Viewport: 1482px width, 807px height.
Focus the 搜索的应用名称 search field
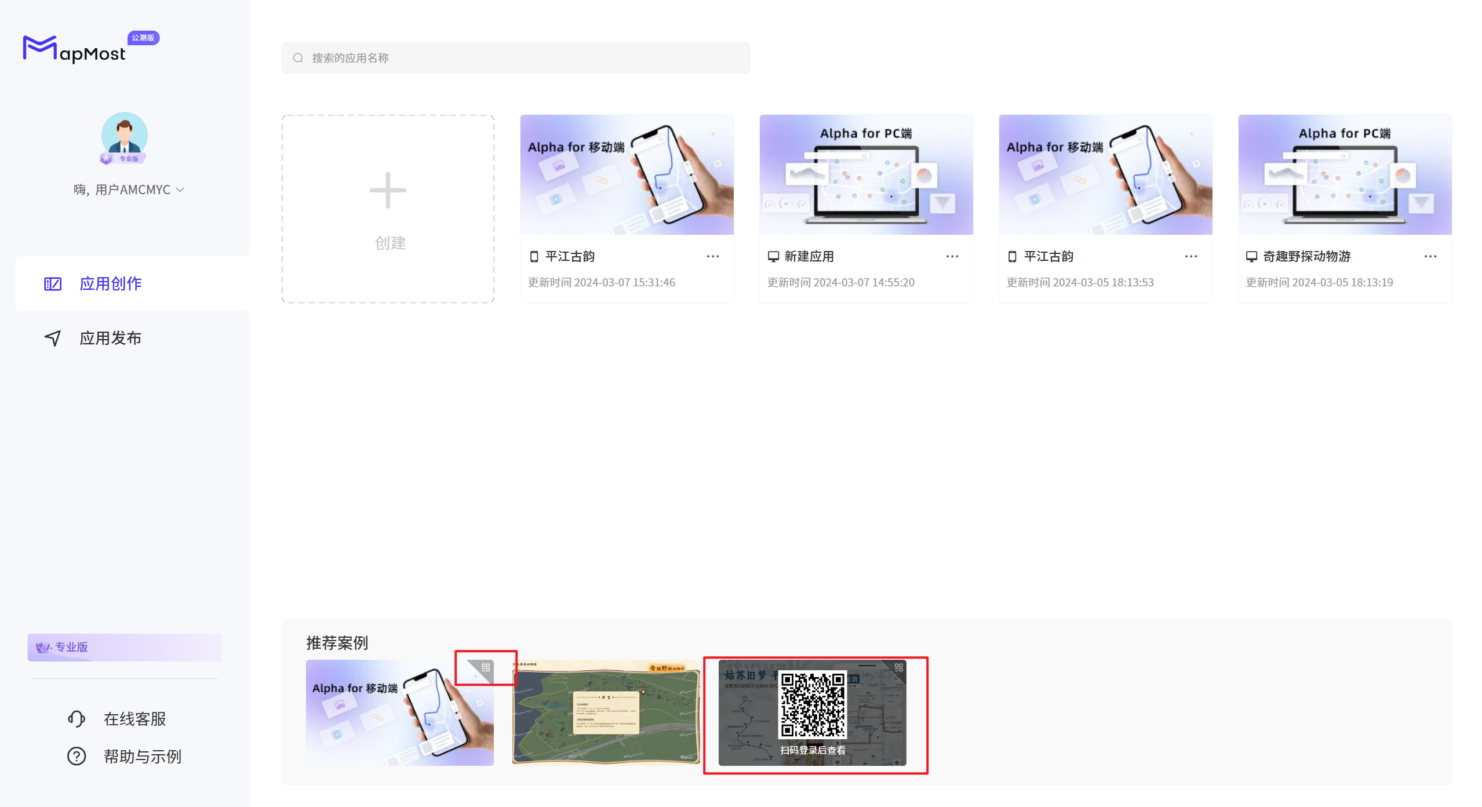point(515,58)
